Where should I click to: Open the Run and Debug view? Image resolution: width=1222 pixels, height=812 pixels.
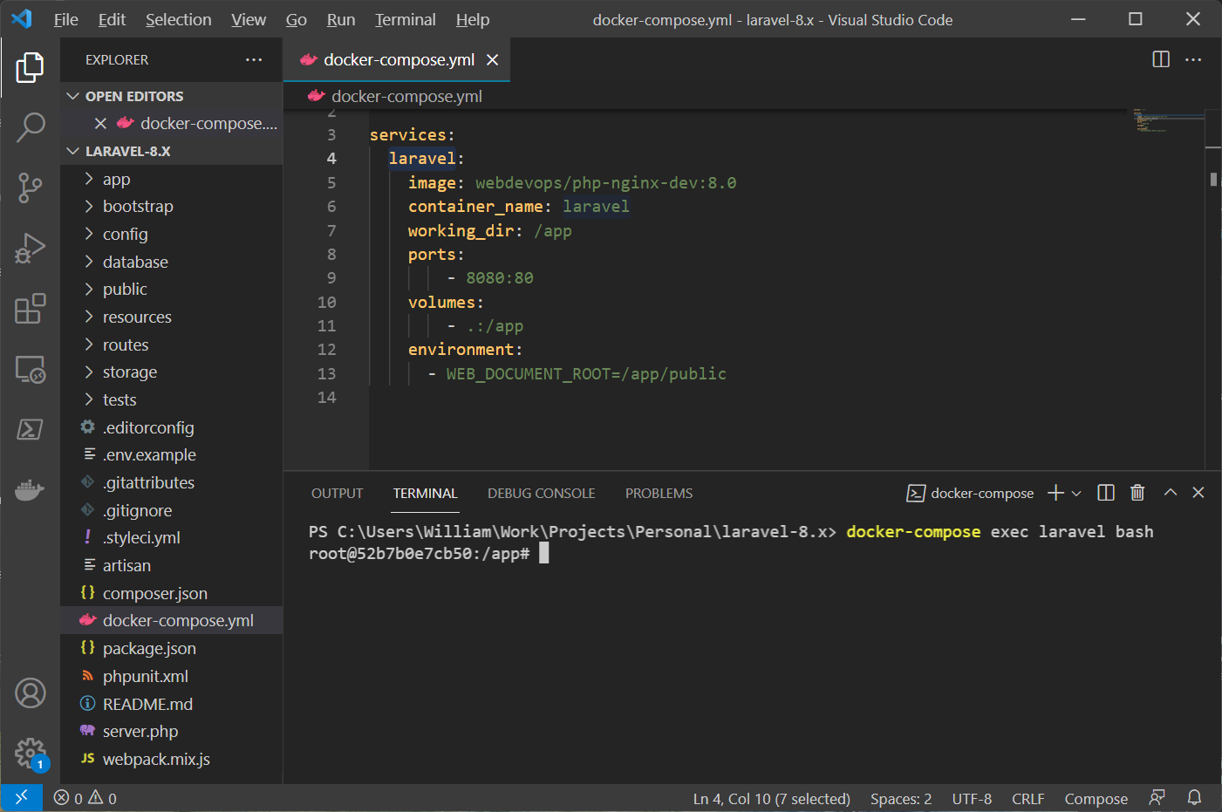[30, 249]
